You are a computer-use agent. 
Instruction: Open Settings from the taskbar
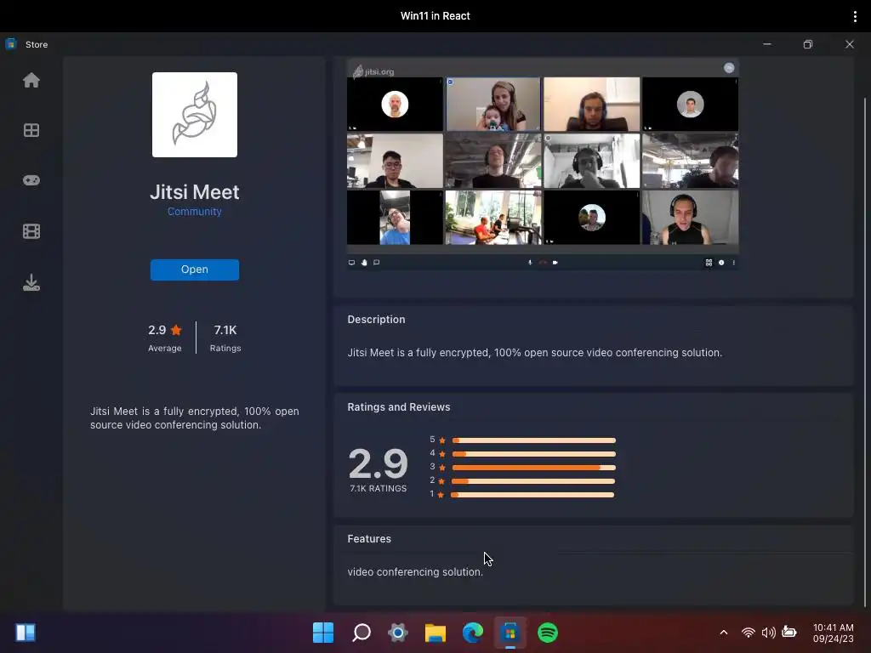click(398, 633)
